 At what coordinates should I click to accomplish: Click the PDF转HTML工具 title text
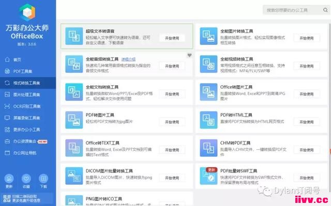236,115
